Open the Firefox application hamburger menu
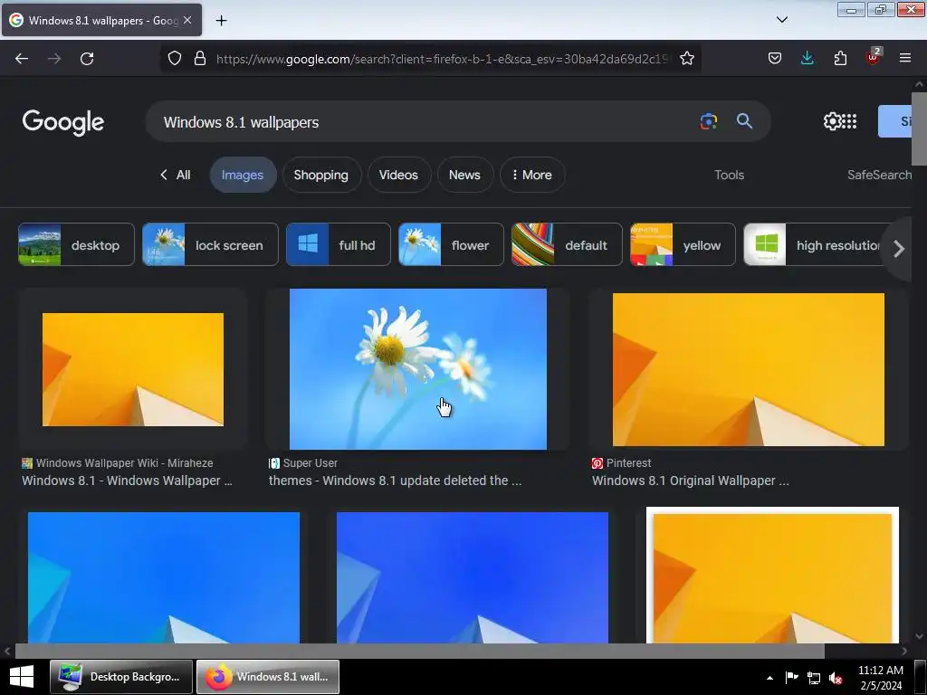This screenshot has height=695, width=927. pyautogui.click(x=904, y=58)
